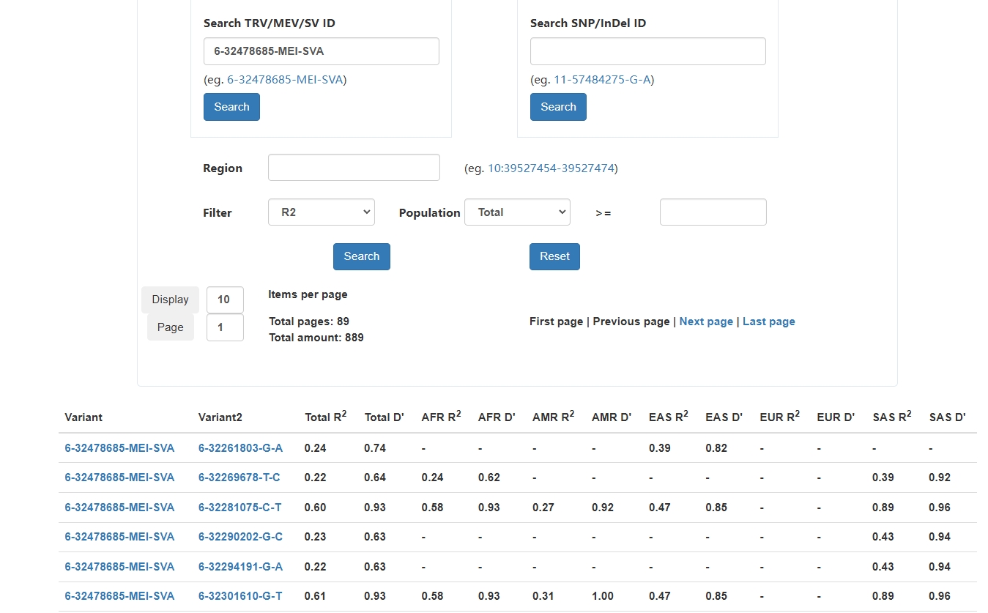Image resolution: width=988 pixels, height=613 pixels.
Task: Focus the Search SNP/InDel ID input
Action: 648,51
